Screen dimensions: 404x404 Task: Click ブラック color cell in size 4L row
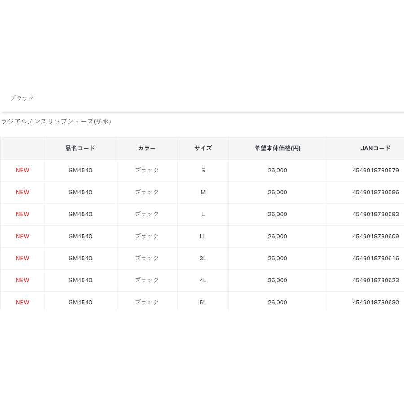click(147, 280)
